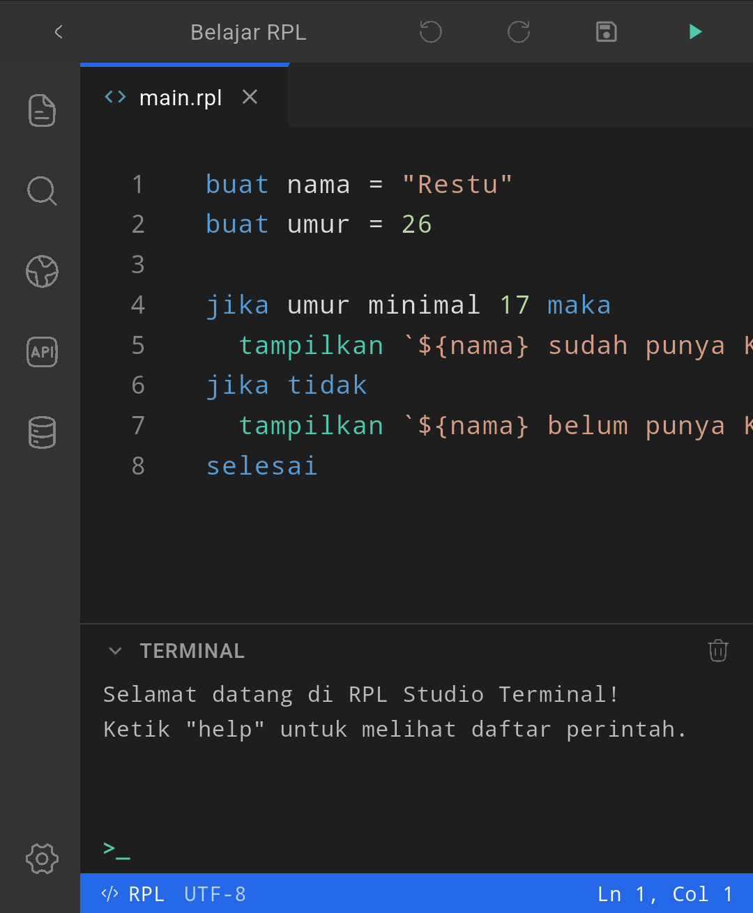The image size is (753, 913).
Task: Click the Belajar RPL project title
Action: (x=248, y=33)
